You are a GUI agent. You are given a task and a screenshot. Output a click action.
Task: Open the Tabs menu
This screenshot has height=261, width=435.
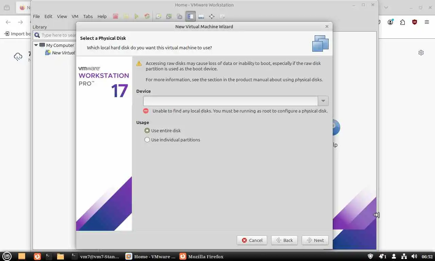[x=88, y=16]
